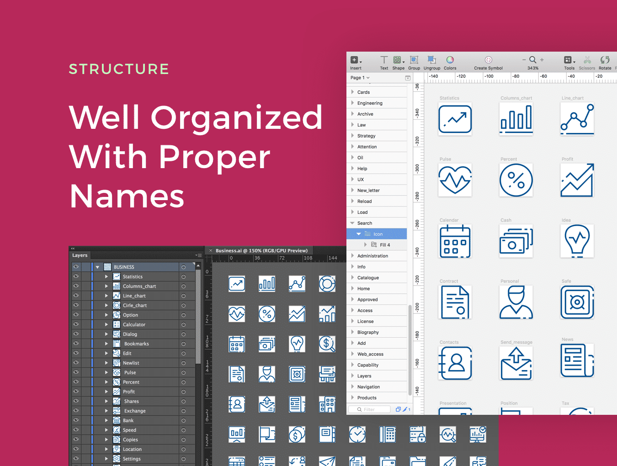Open the Page 1 dropdown
This screenshot has height=466, width=617.
[360, 78]
